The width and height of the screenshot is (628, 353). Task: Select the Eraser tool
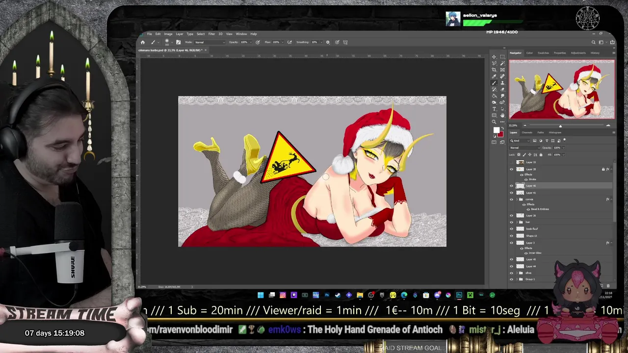502,89
